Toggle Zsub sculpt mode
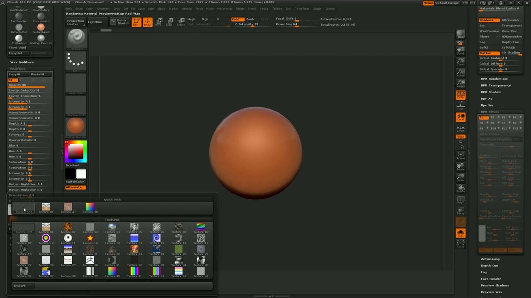531x298 pixels. (x=250, y=19)
